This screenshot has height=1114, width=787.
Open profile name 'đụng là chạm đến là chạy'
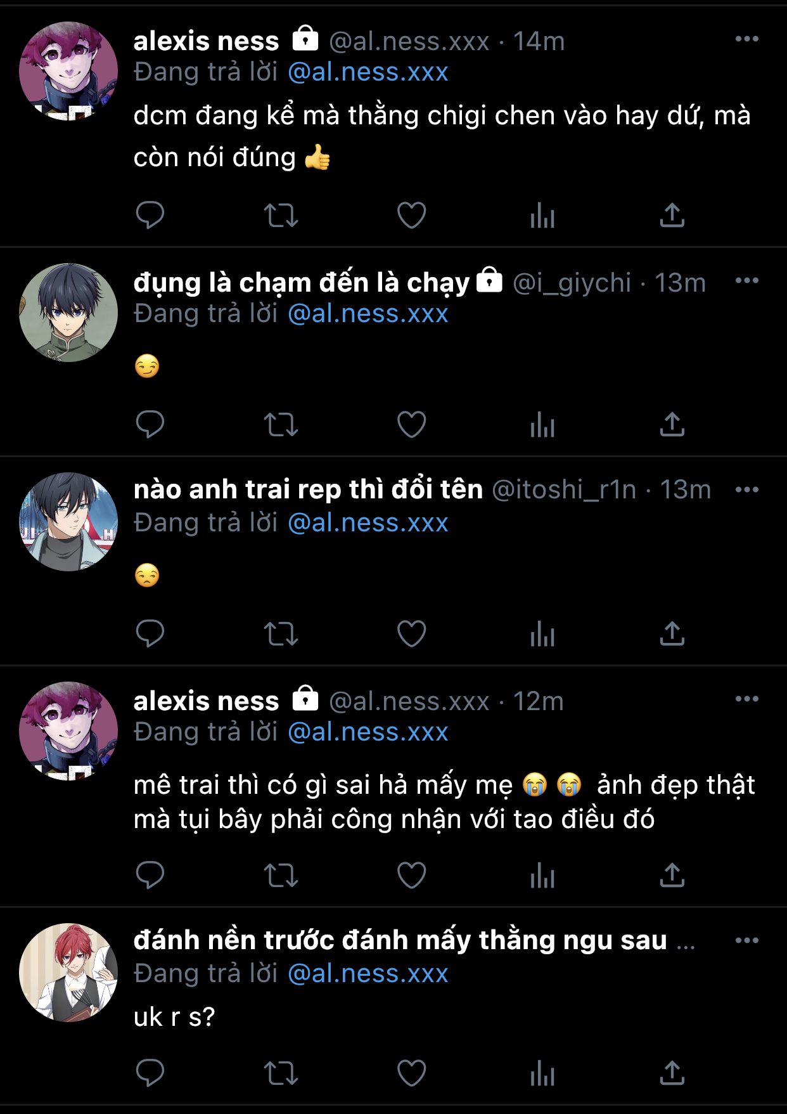pos(302,283)
